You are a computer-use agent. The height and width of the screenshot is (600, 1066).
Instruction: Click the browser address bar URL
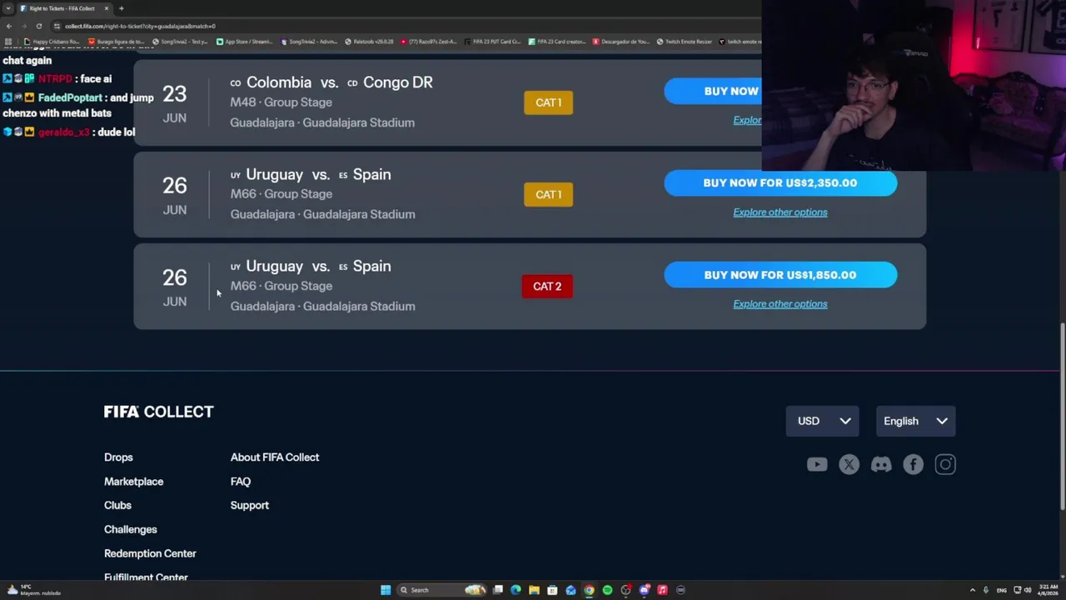coord(140,26)
